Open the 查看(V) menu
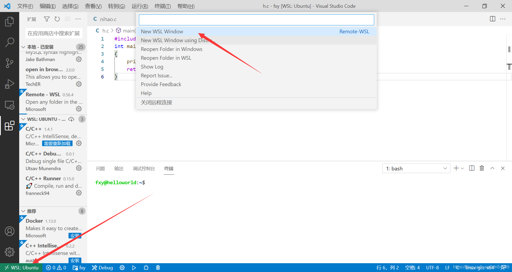 coord(93,6)
